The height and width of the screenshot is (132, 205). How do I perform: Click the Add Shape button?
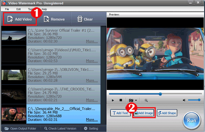(x=167, y=113)
